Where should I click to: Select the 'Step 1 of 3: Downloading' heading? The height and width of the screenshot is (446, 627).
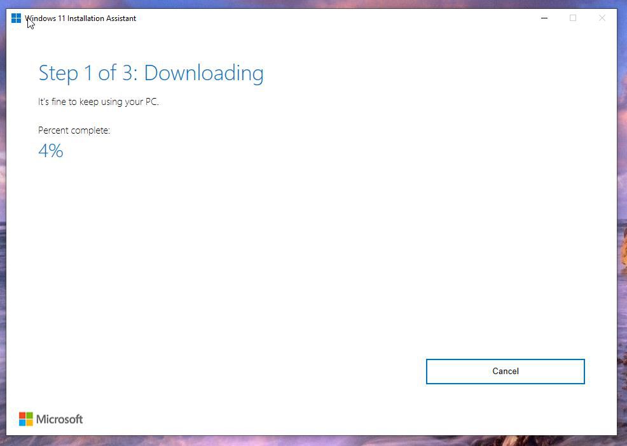pyautogui.click(x=151, y=73)
